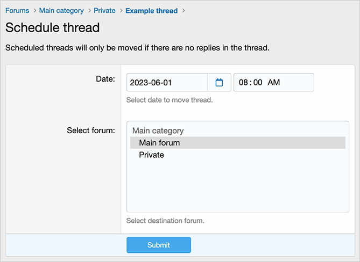Go to Main category in the breadcrumb

pyautogui.click(x=61, y=11)
